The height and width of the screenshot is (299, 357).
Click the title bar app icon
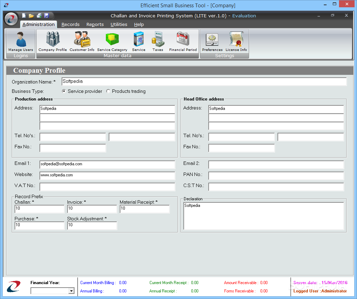point(6,5)
